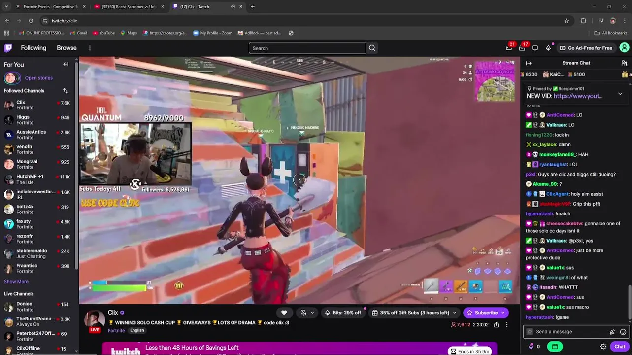Image resolution: width=632 pixels, height=355 pixels.
Task: Open the Bits 29% off offer
Action: (343, 313)
